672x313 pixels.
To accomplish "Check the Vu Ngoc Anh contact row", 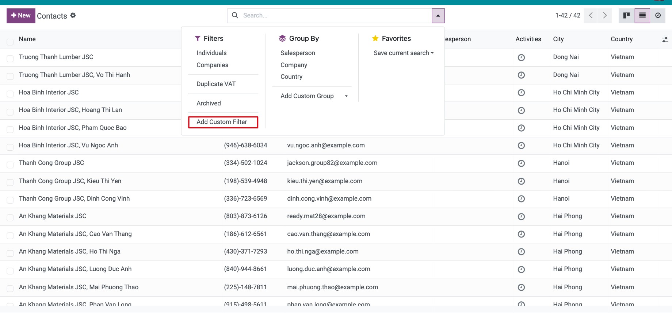I will (10, 147).
